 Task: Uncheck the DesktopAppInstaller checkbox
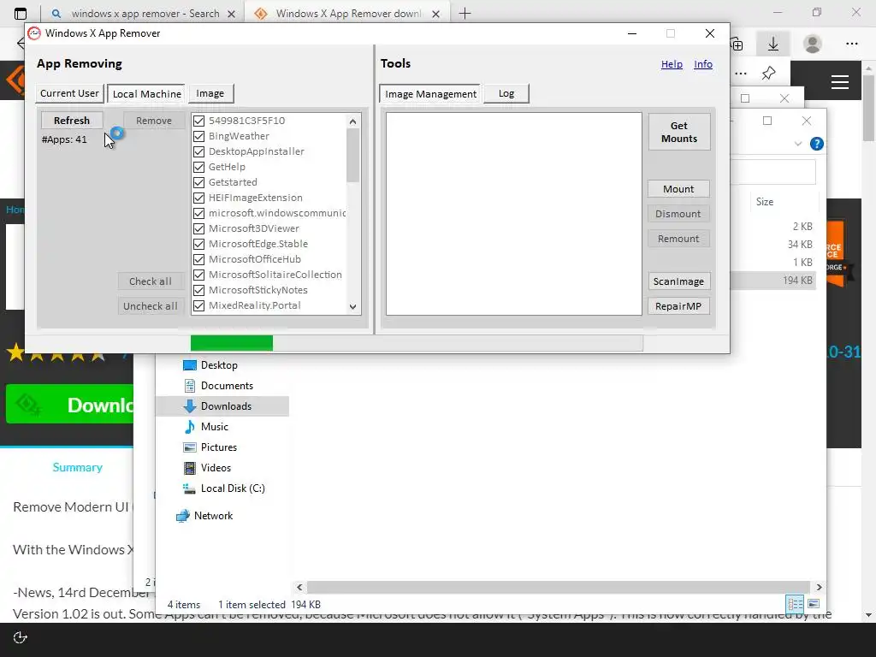coord(198,151)
